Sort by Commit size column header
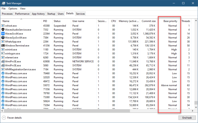Screen dimensions: 198x123 click(x=149, y=21)
